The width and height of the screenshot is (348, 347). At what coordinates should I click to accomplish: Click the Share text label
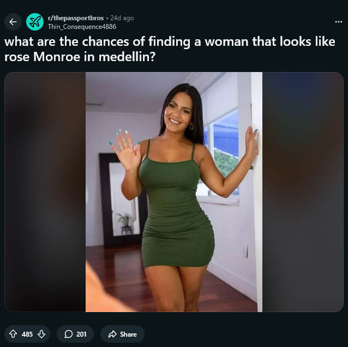pyautogui.click(x=128, y=334)
